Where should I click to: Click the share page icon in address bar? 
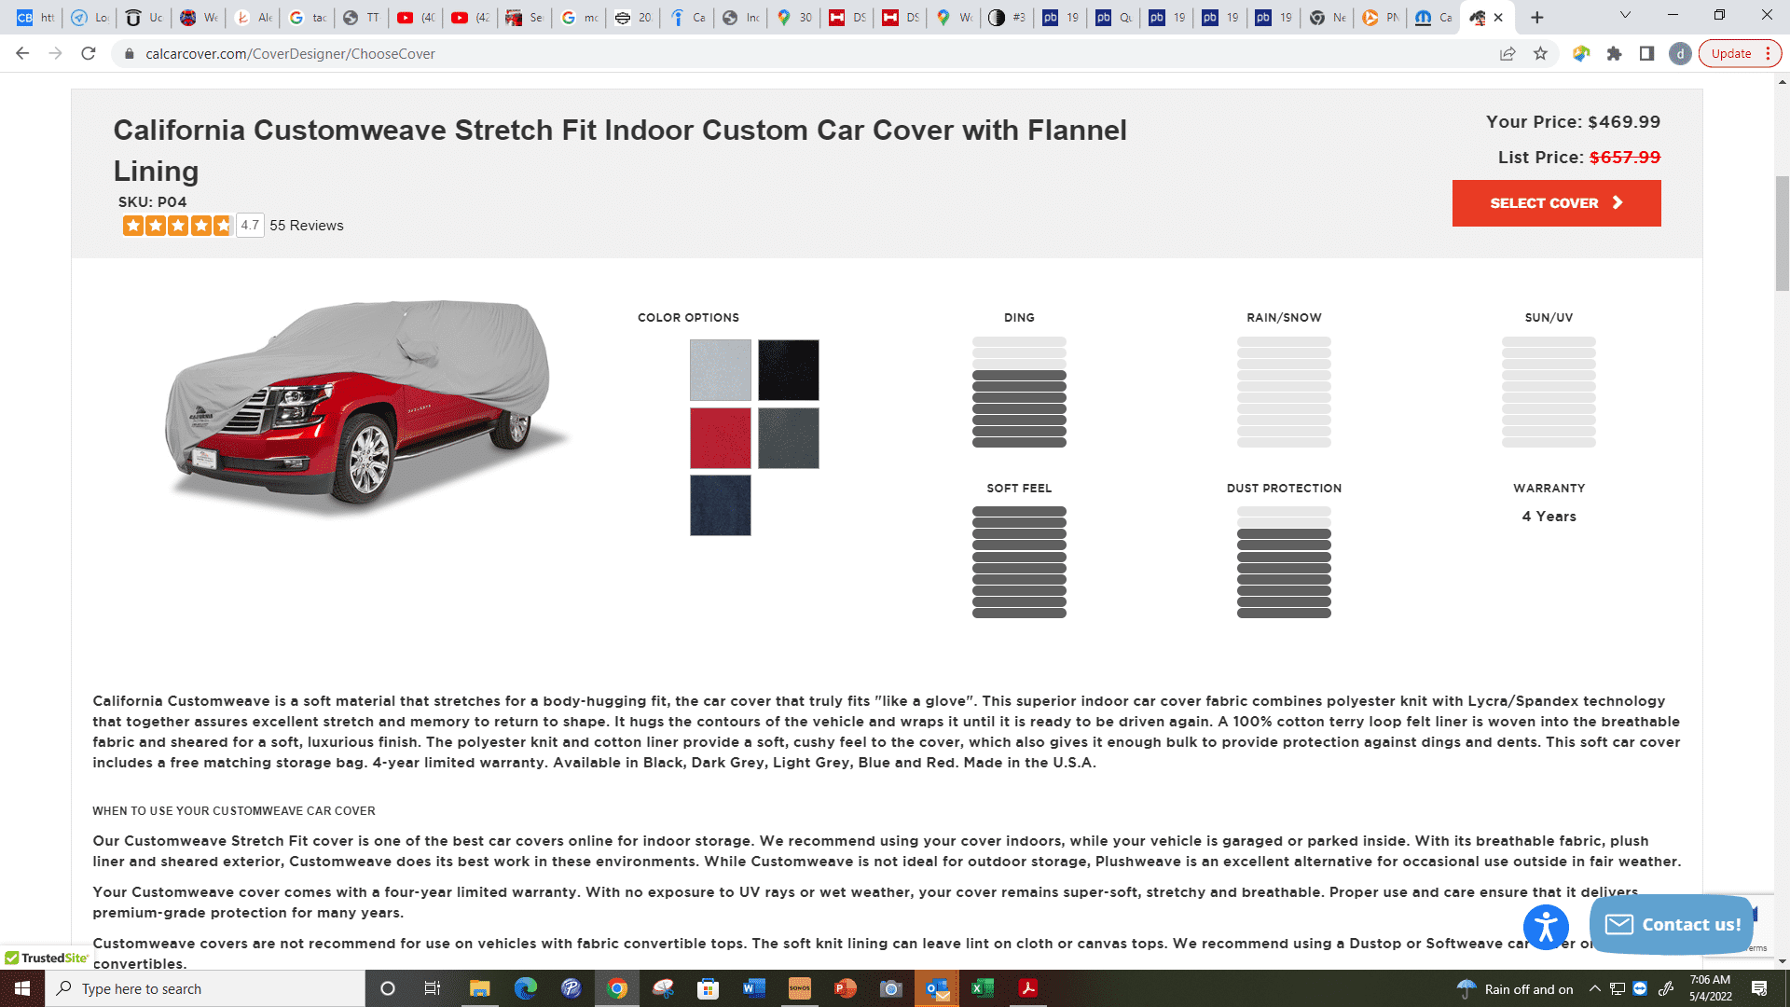pyautogui.click(x=1508, y=54)
